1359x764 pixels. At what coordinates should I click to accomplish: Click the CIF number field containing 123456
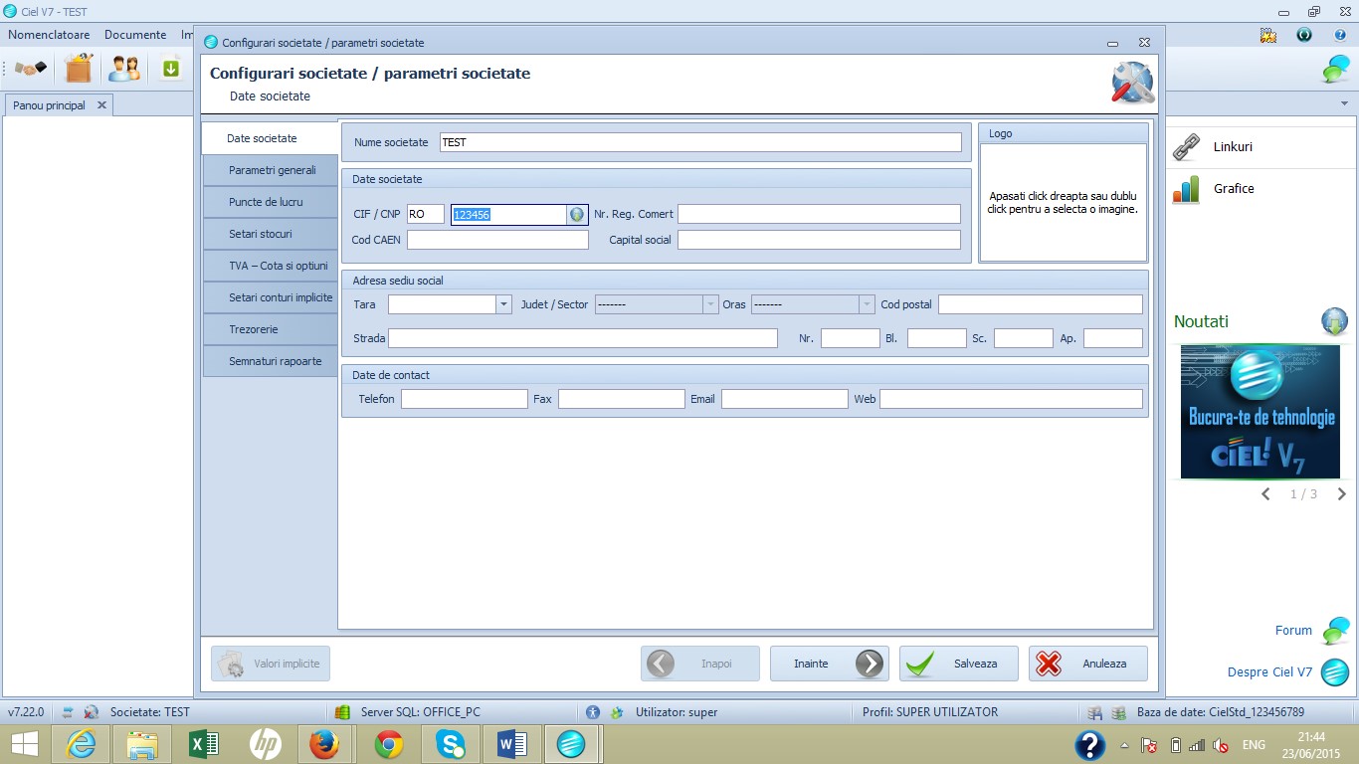(509, 214)
